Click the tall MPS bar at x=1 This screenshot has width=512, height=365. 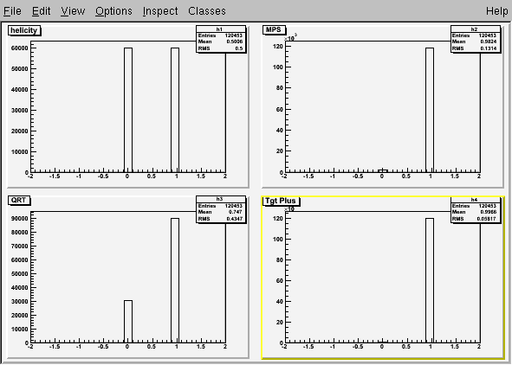[x=430, y=110]
